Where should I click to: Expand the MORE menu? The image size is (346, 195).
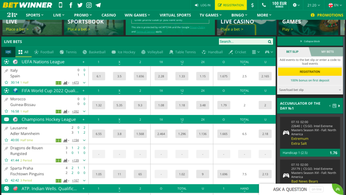[264, 15]
